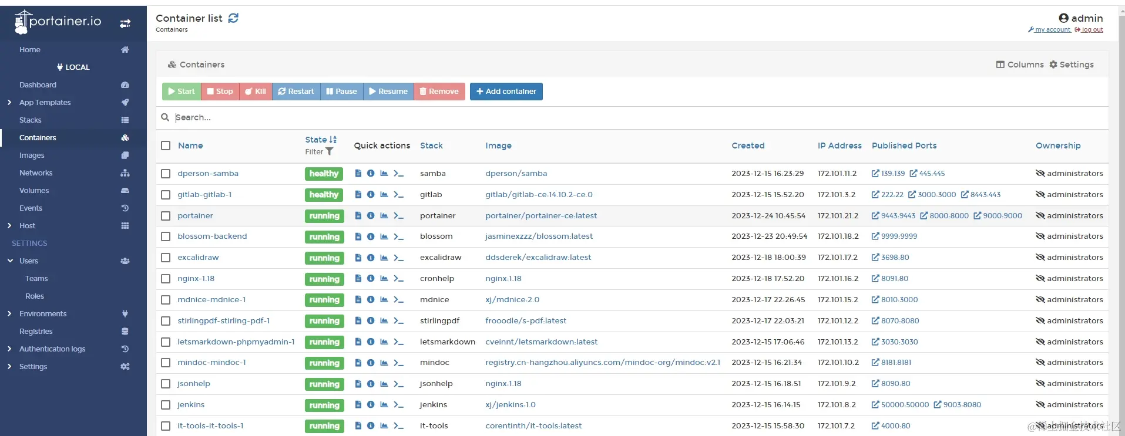Click the Add container button
This screenshot has width=1125, height=436.
coord(506,92)
